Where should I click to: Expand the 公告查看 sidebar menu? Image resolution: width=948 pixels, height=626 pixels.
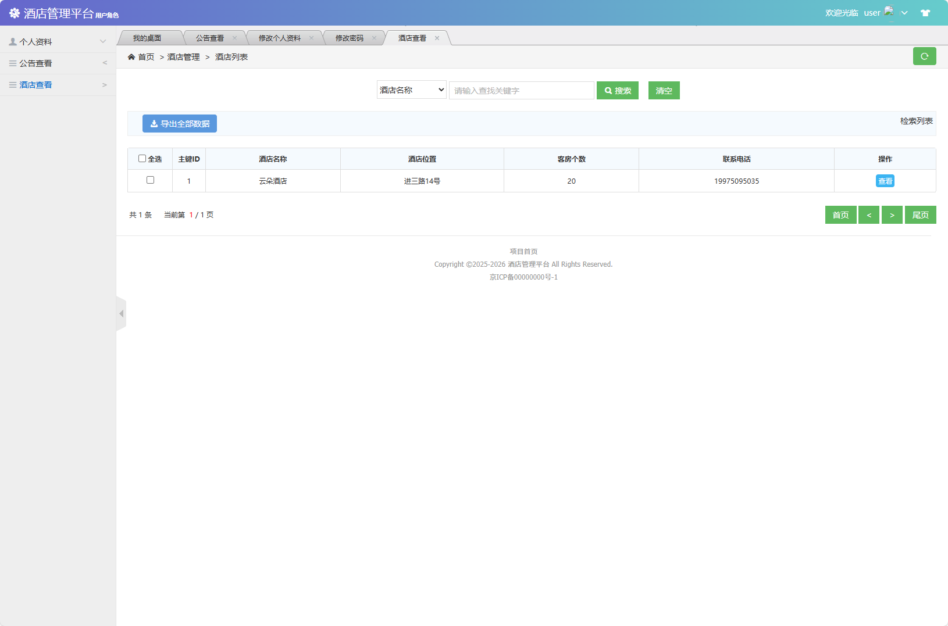(x=58, y=63)
